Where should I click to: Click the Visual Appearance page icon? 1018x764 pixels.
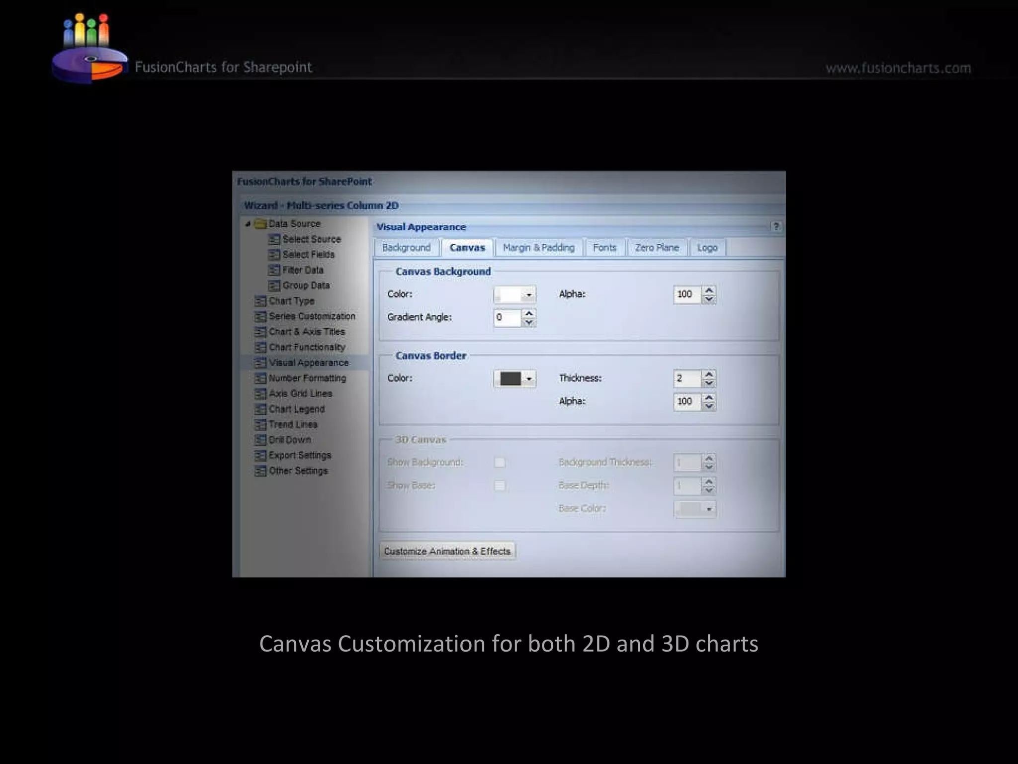(x=260, y=363)
